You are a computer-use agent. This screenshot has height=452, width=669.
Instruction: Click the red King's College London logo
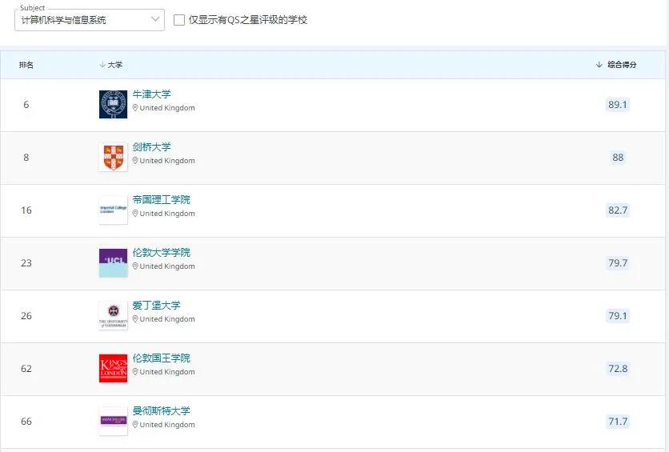point(113,369)
